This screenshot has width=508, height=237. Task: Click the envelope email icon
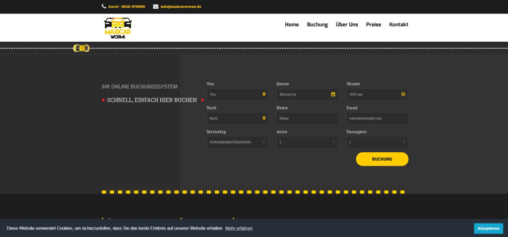tap(156, 6)
